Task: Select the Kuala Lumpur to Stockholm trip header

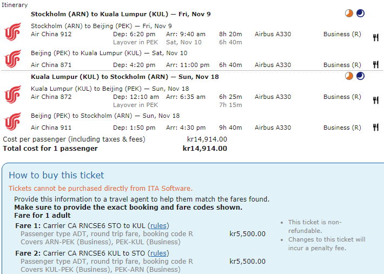Action: coord(124,77)
